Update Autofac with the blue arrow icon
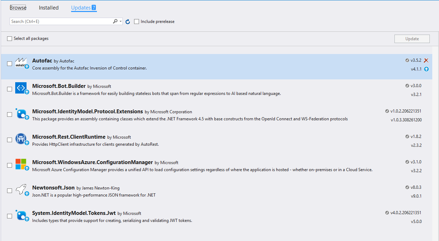 [426, 69]
